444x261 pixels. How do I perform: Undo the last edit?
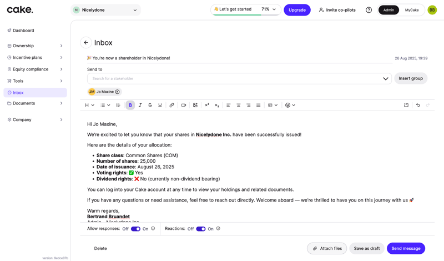click(x=418, y=105)
